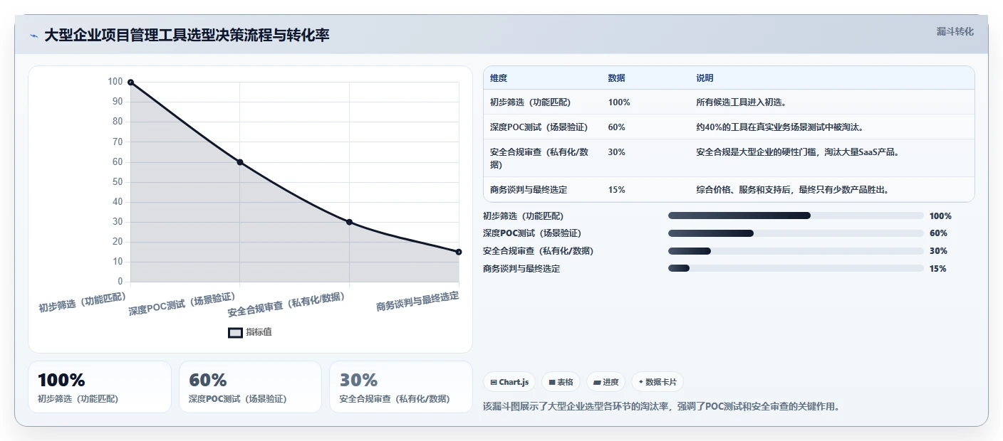Click the 说明 column header

[705, 78]
